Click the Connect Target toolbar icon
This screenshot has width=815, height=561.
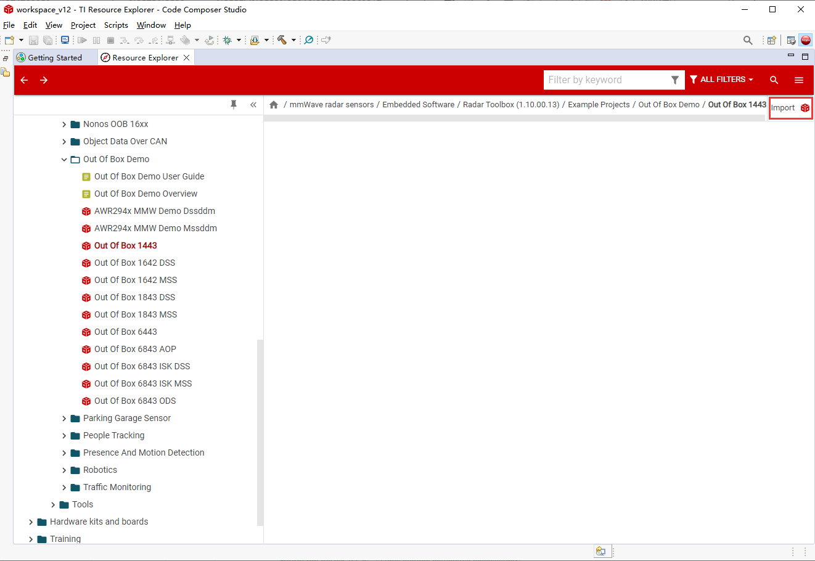(171, 40)
